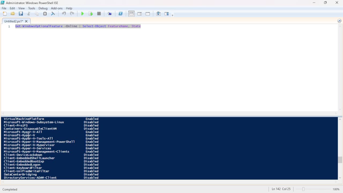Close the Untitled2.ps1 tab
Screen dimensions: 343x193
(26, 21)
